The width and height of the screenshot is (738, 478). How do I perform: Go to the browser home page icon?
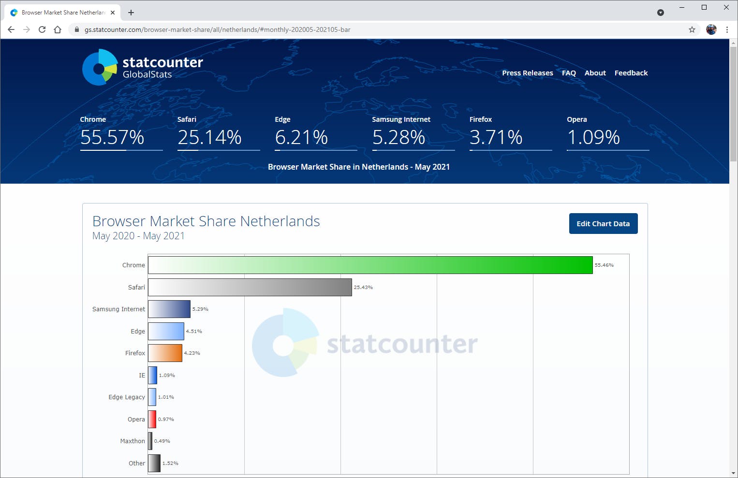coord(58,29)
